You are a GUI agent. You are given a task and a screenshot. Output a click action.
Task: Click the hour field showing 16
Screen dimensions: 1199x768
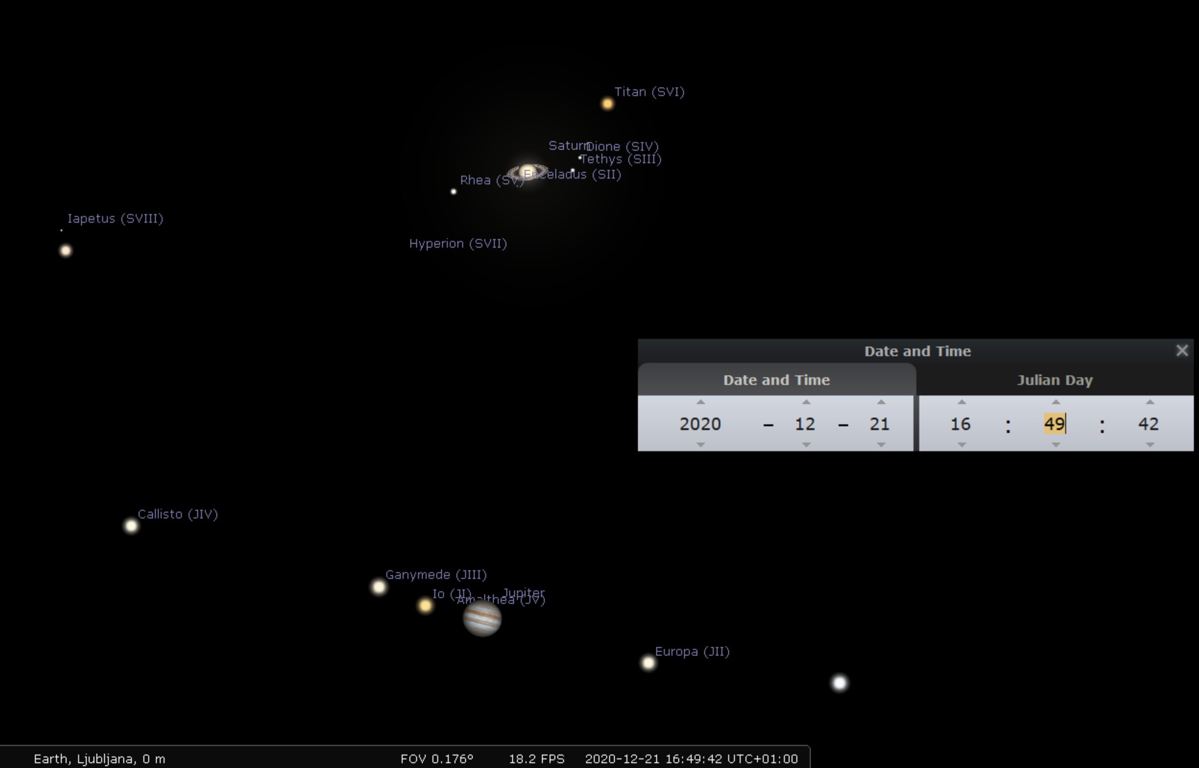pyautogui.click(x=960, y=424)
